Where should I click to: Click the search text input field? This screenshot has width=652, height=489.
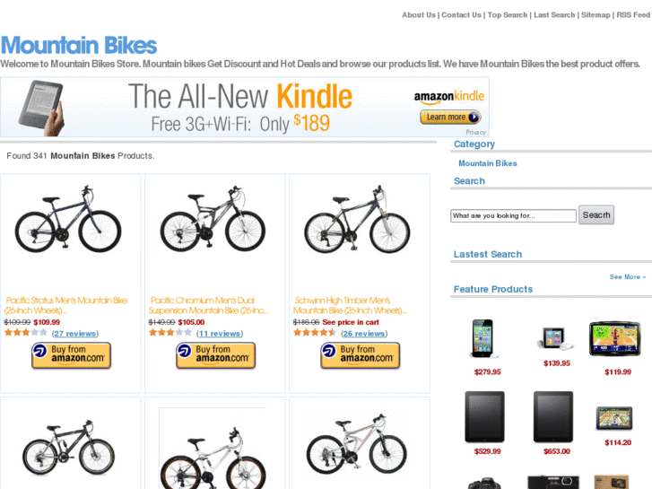pos(513,215)
